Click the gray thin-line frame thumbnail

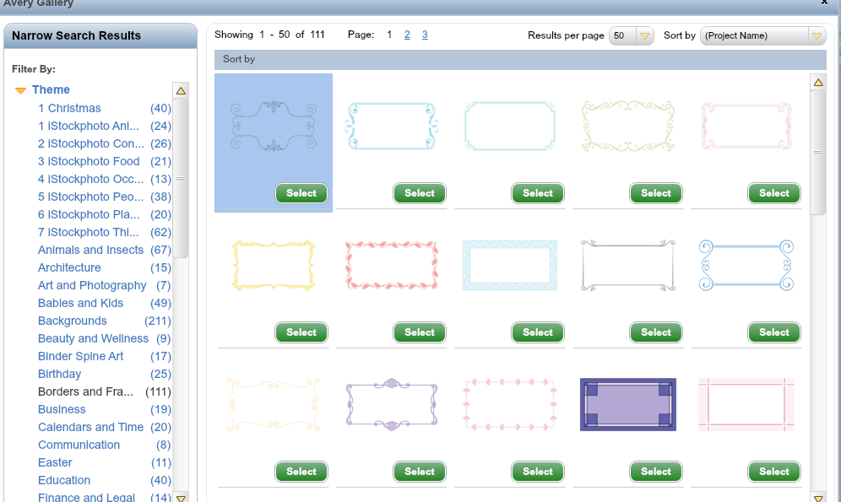(628, 265)
